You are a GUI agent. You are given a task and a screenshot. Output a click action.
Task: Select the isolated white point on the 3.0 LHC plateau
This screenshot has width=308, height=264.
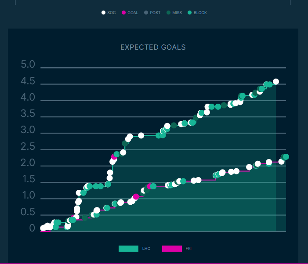click(141, 135)
